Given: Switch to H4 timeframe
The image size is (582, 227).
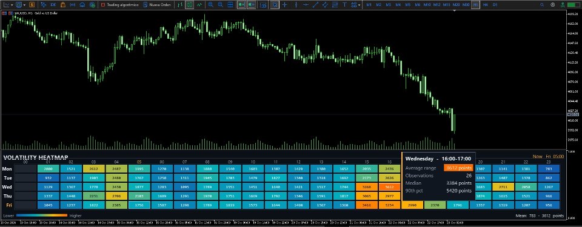Looking at the screenshot, I should 486,5.
